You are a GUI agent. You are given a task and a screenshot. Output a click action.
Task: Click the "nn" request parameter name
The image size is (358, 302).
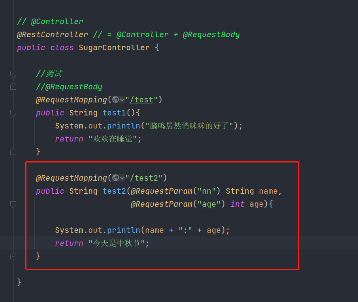click(x=207, y=191)
